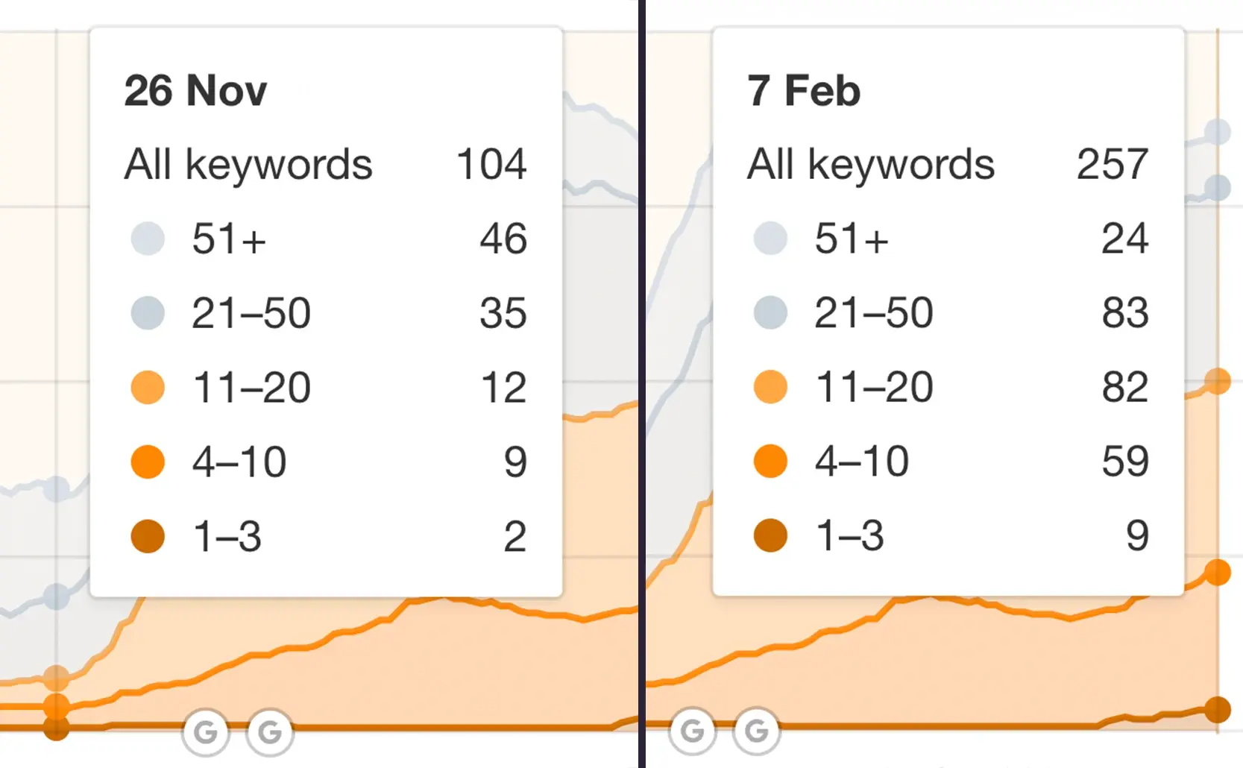Click the 26 Nov date heading
1243x768 pixels.
[x=195, y=91]
